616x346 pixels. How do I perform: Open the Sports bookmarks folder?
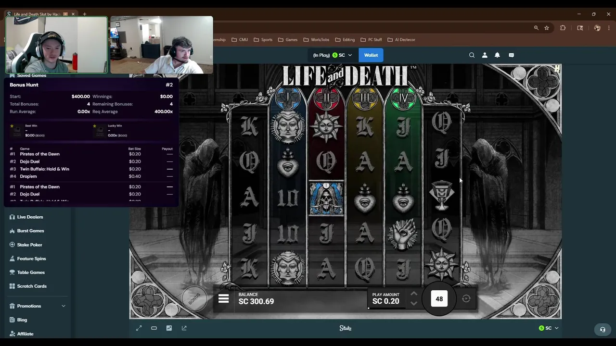pyautogui.click(x=263, y=40)
